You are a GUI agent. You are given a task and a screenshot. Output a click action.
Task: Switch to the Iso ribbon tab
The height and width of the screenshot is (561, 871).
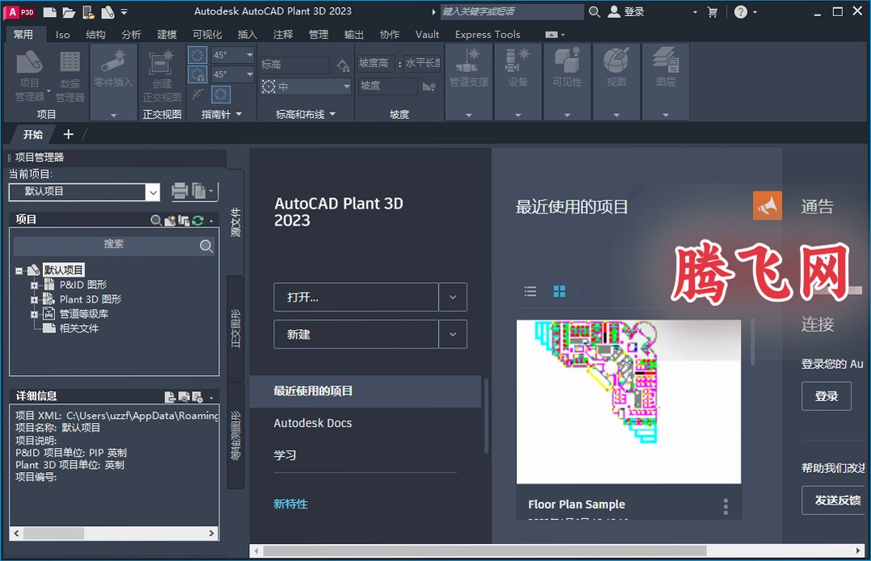63,35
